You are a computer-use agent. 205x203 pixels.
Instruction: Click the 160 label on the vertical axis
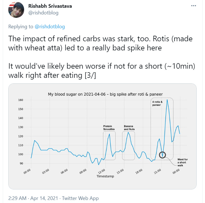(21, 100)
